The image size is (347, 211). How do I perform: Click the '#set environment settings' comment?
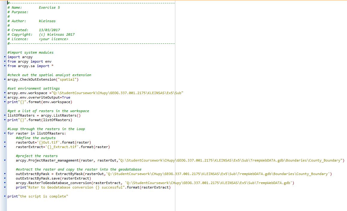tap(34, 88)
